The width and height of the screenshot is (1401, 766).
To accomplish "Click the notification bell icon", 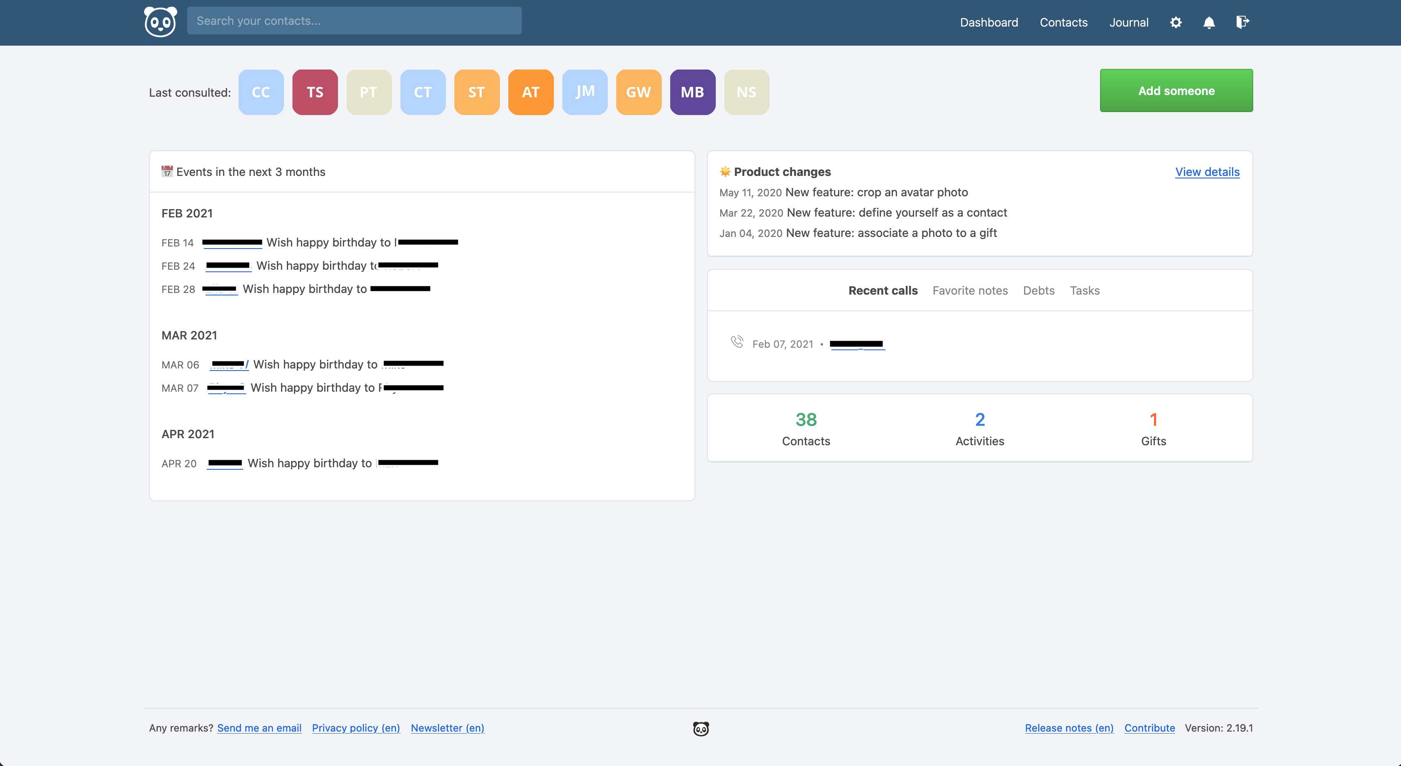I will [1208, 22].
